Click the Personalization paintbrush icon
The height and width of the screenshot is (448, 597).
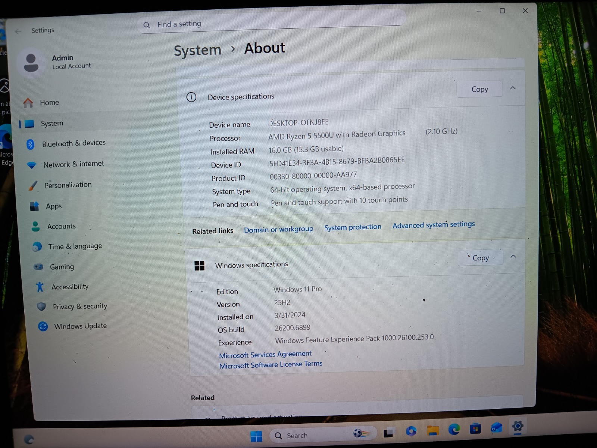pyautogui.click(x=33, y=186)
